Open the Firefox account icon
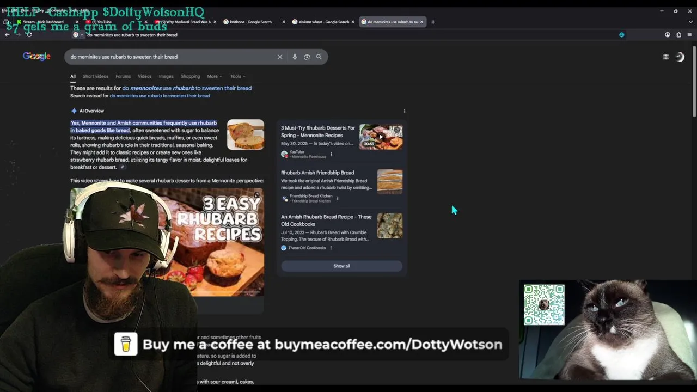The image size is (697, 392). 668,35
